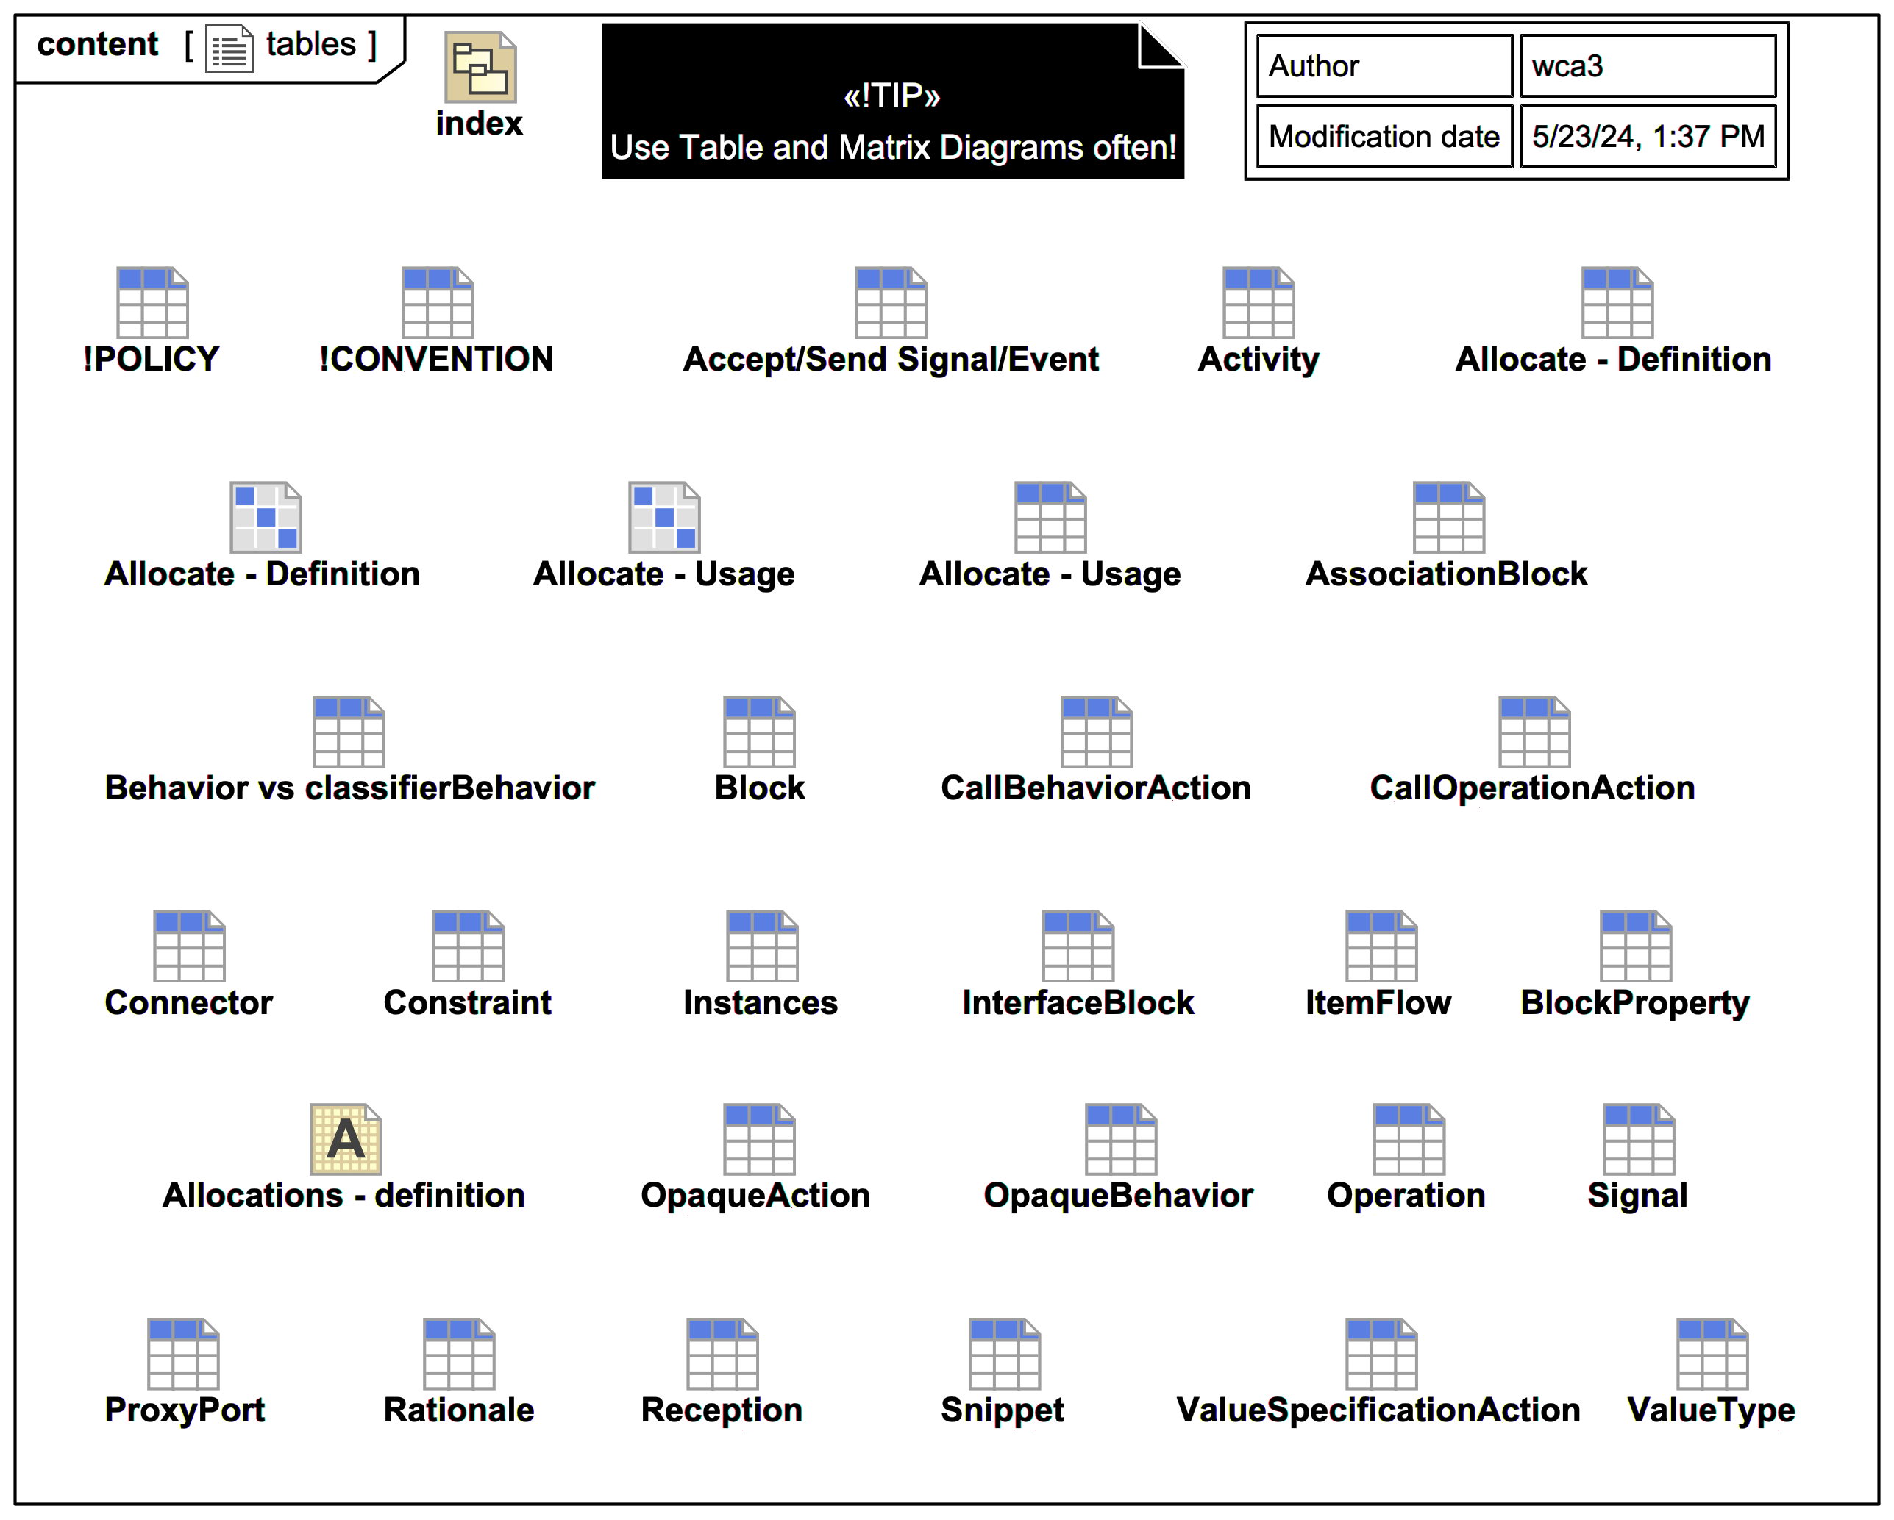Select the ValueType table icon
Screen dimensions: 1894x1520
[1712, 1353]
